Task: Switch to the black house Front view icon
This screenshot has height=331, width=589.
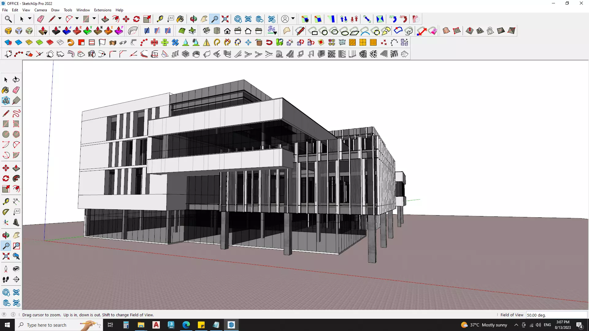Action: [227, 31]
